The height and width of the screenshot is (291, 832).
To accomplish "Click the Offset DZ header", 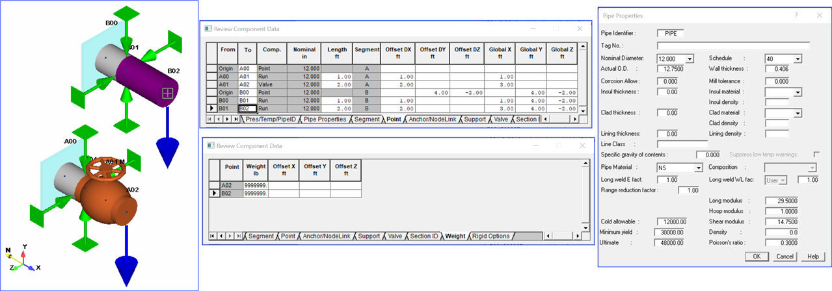I will pyautogui.click(x=467, y=53).
